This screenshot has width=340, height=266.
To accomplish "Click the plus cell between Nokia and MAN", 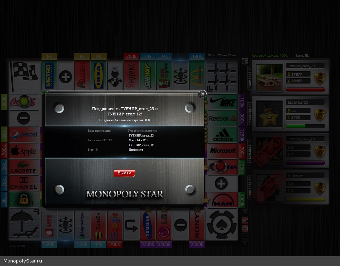I will pos(223,183).
